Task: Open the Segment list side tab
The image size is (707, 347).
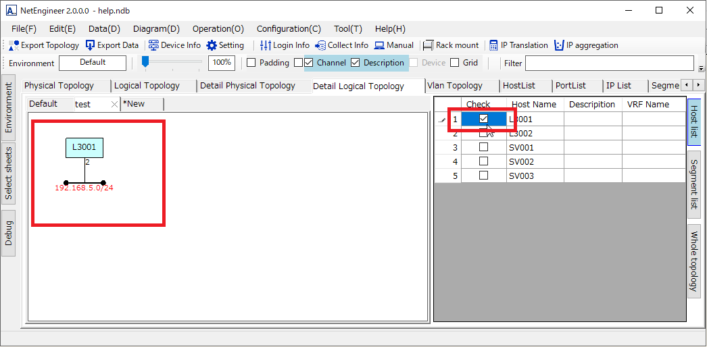Action: (694, 184)
